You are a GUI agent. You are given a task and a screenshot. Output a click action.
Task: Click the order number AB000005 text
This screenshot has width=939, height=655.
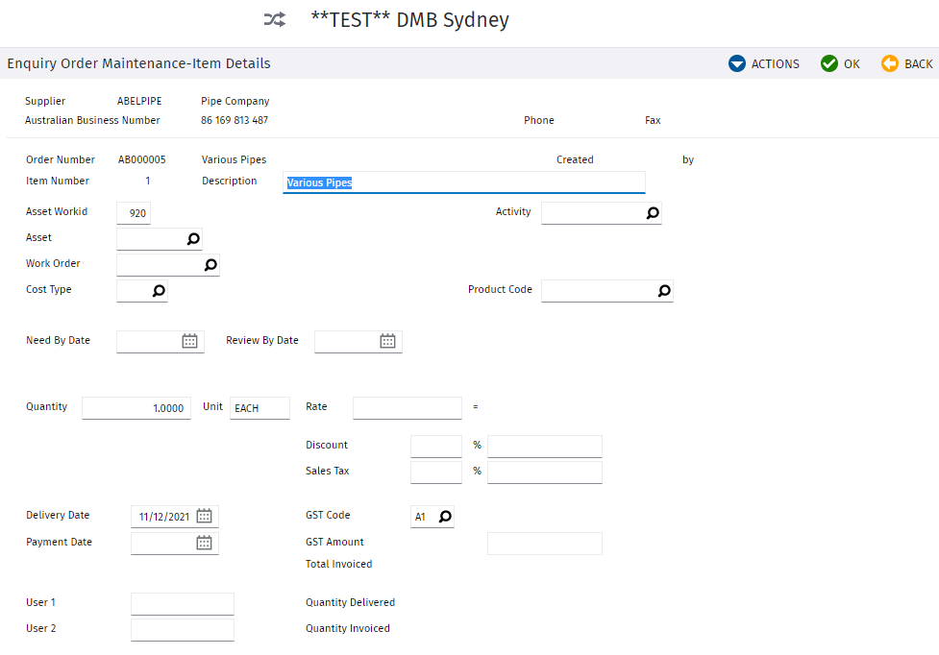pyautogui.click(x=142, y=159)
